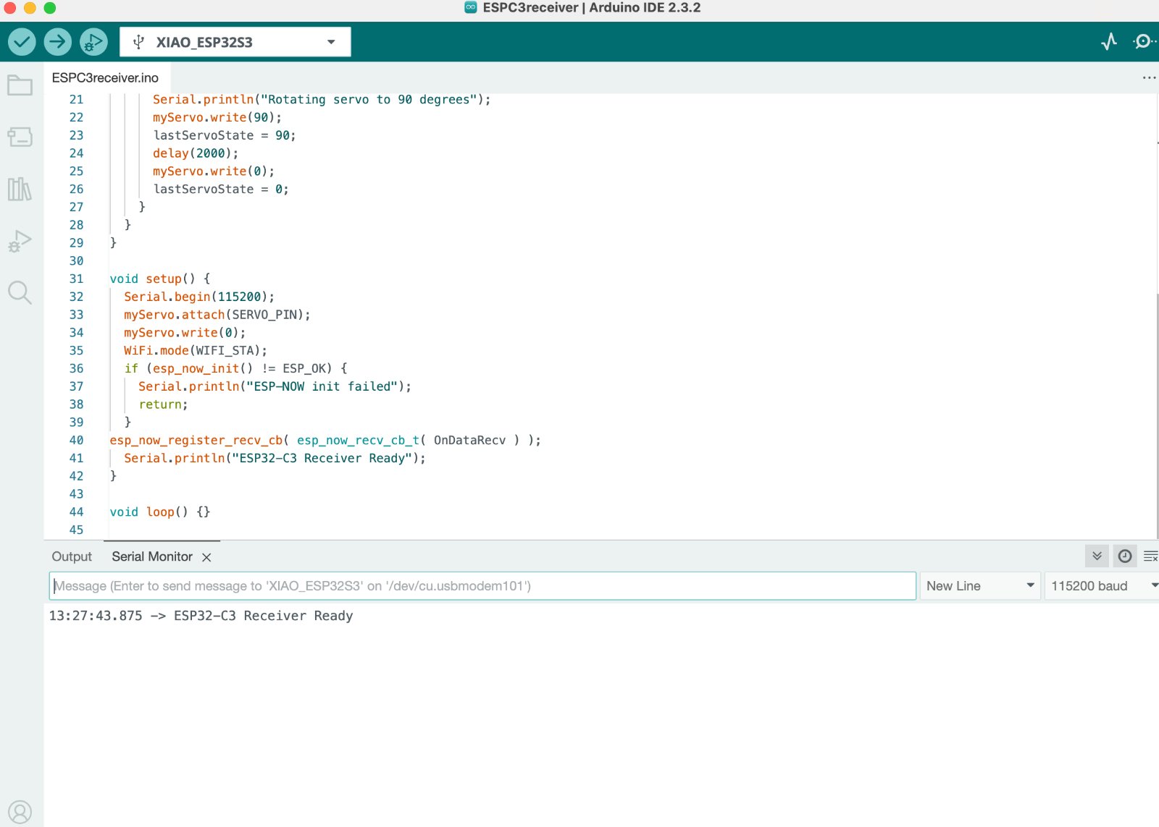Open the New Line ending dropdown
Screen dimensions: 1159x827
pyautogui.click(x=980, y=586)
